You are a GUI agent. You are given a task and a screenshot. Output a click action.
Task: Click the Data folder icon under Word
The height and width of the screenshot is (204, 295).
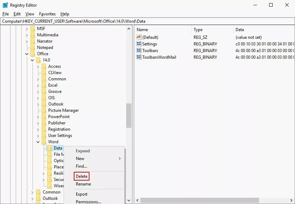pyautogui.click(x=50, y=148)
